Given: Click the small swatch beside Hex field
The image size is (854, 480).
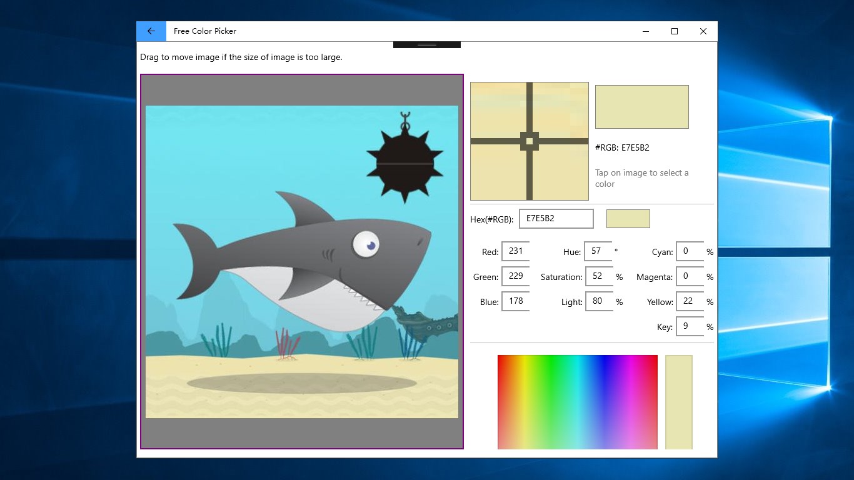Looking at the screenshot, I should (628, 219).
